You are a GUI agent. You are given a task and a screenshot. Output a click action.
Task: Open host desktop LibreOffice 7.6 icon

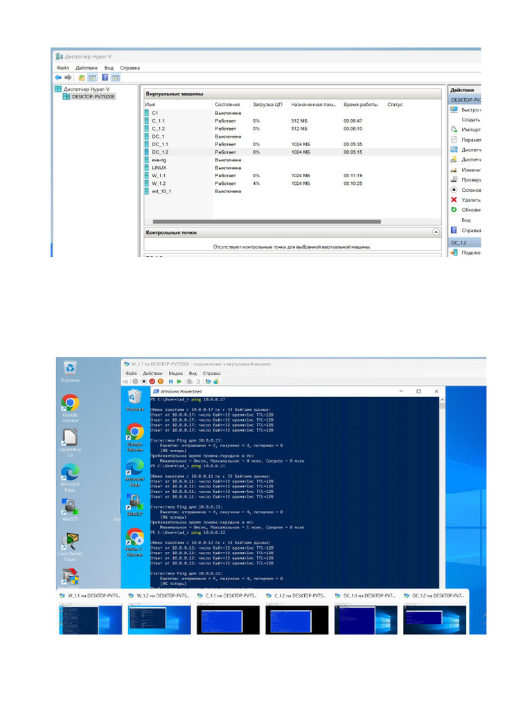click(x=70, y=443)
